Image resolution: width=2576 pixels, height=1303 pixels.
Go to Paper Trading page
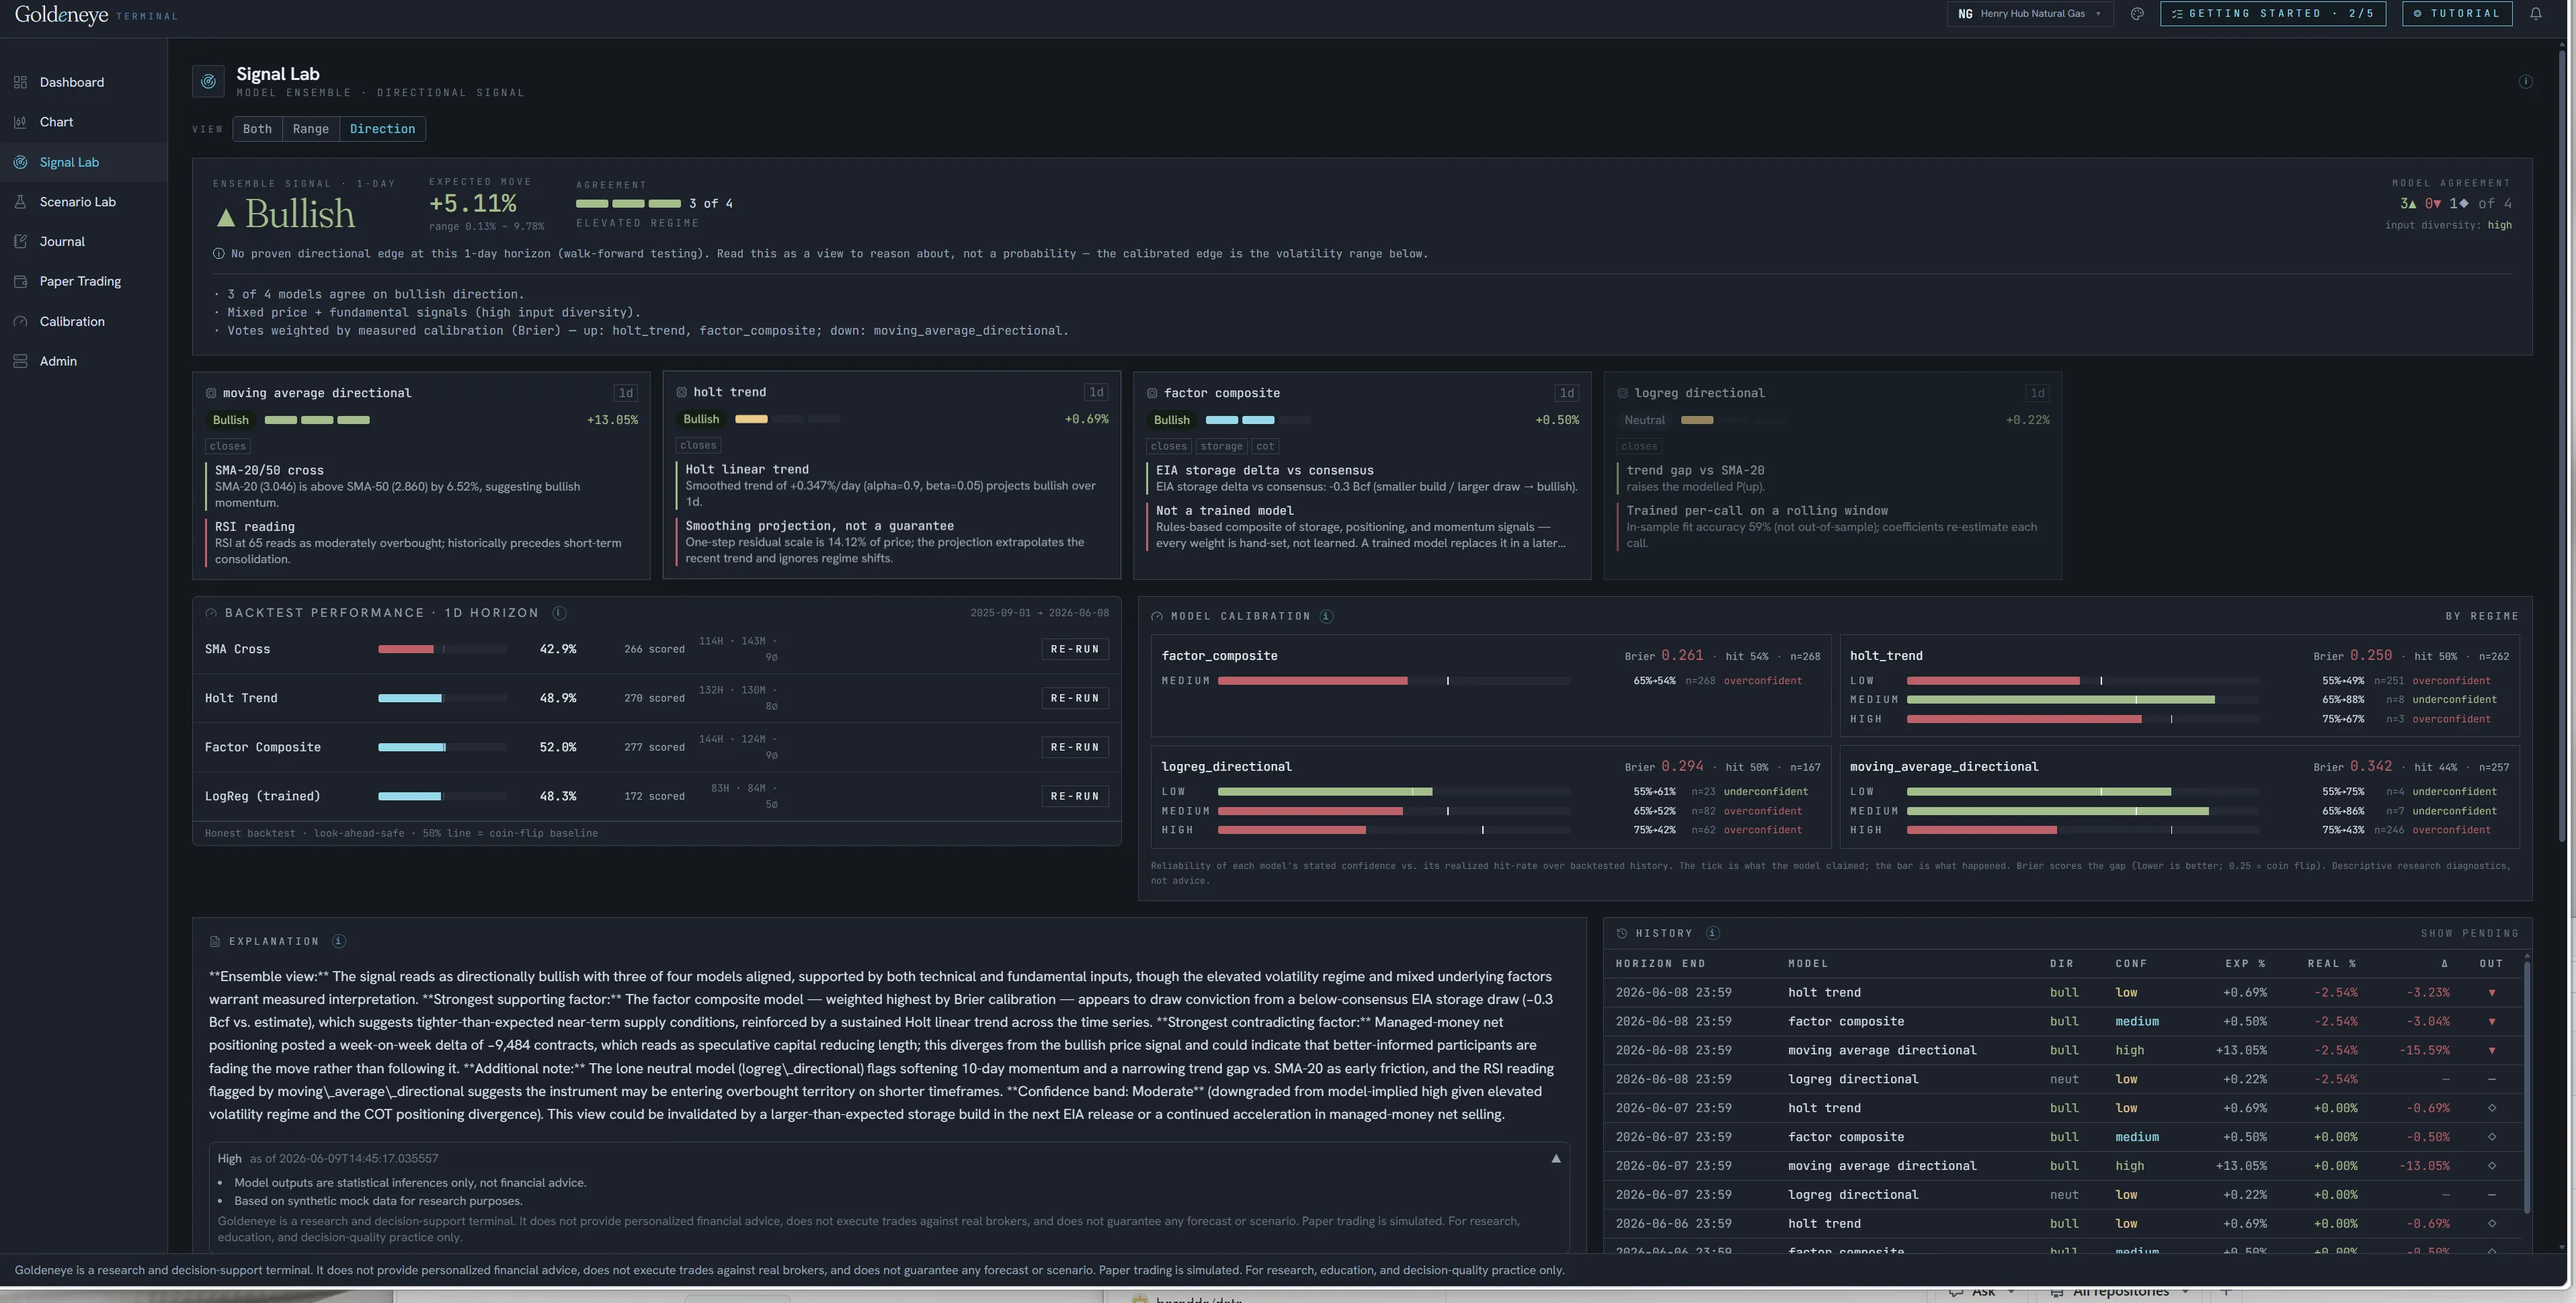pyautogui.click(x=84, y=281)
